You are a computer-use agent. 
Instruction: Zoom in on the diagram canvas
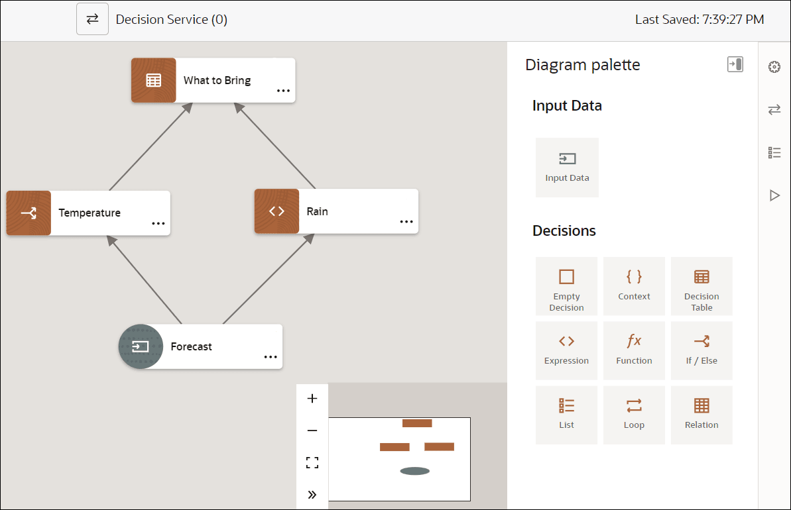312,399
